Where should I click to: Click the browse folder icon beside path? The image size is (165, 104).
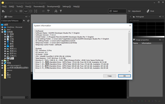(x=24, y=21)
